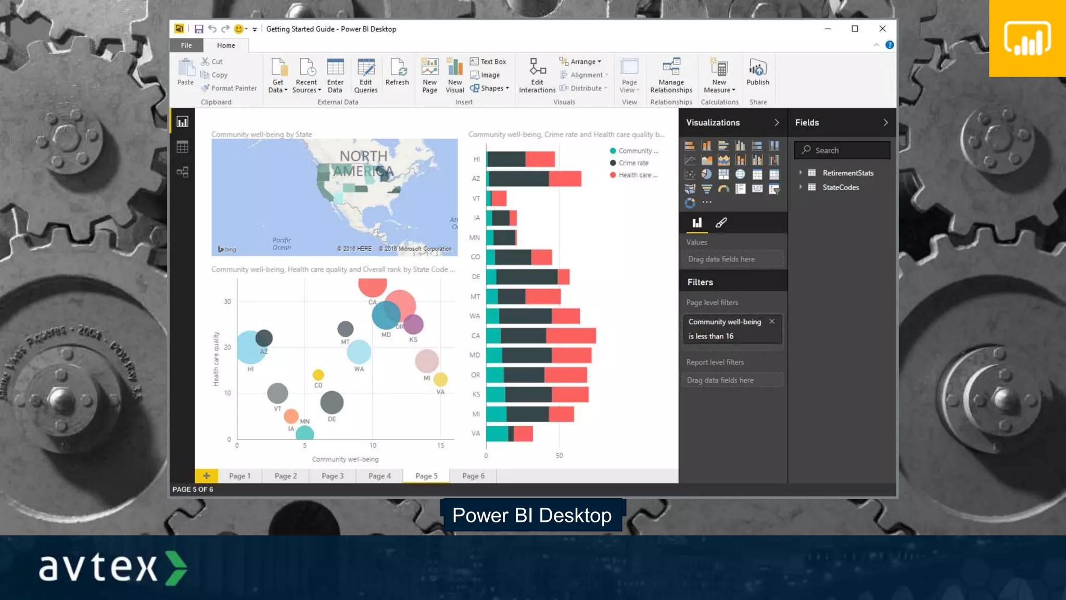Click the North America map visual
1066x600 pixels.
click(334, 197)
